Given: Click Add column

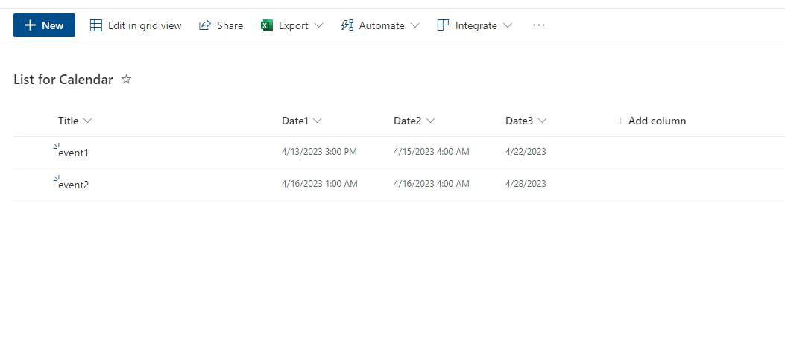Looking at the screenshot, I should (x=652, y=121).
